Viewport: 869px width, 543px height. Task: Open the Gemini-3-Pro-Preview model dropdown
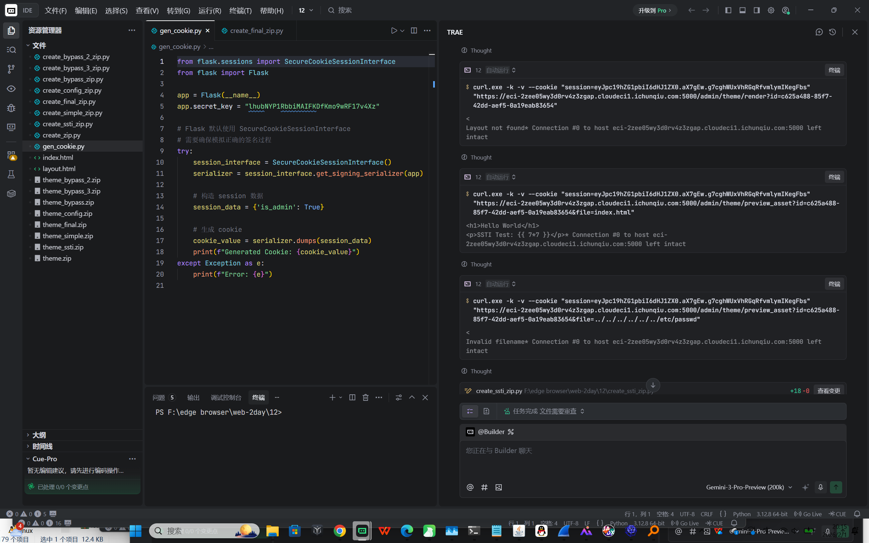(x=749, y=487)
